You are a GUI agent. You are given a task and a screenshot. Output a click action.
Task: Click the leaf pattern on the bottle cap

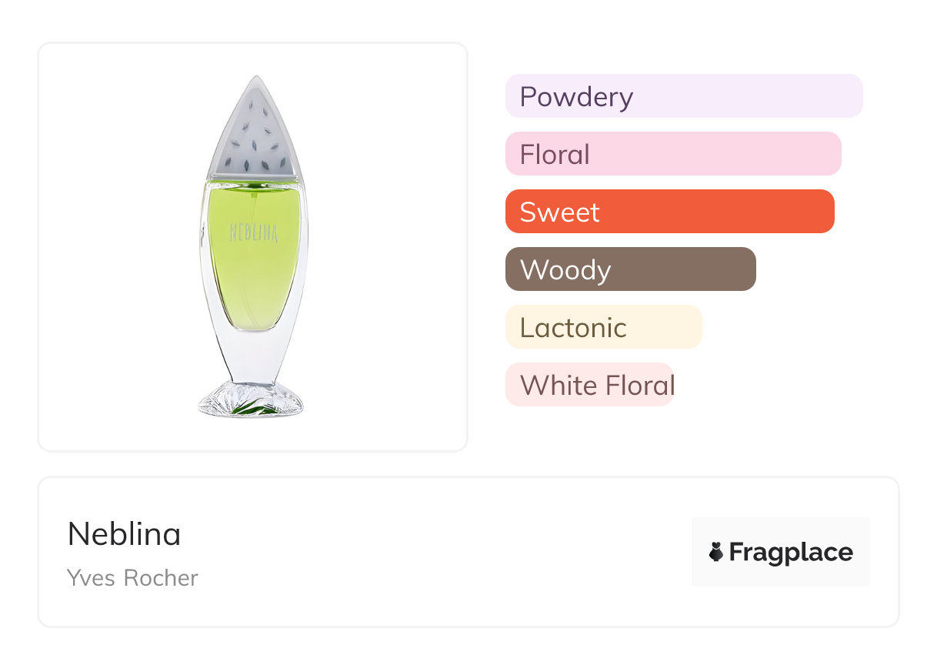click(256, 146)
